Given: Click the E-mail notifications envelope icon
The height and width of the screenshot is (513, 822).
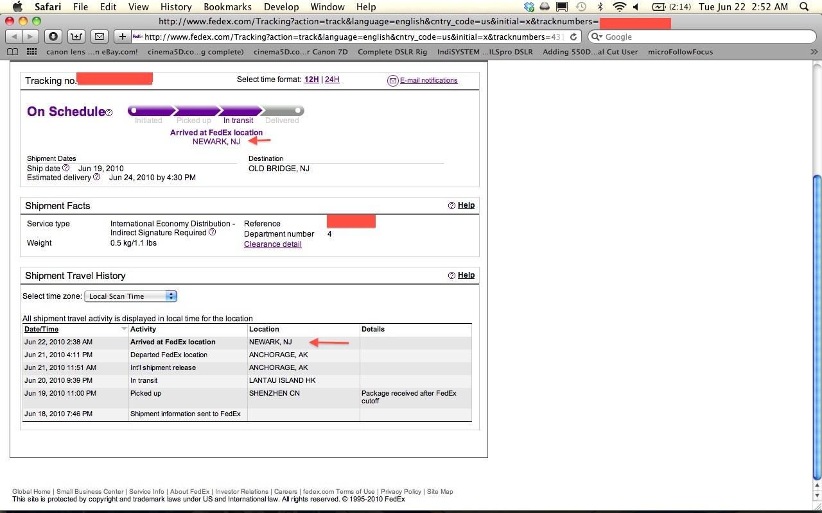Looking at the screenshot, I should pos(393,80).
